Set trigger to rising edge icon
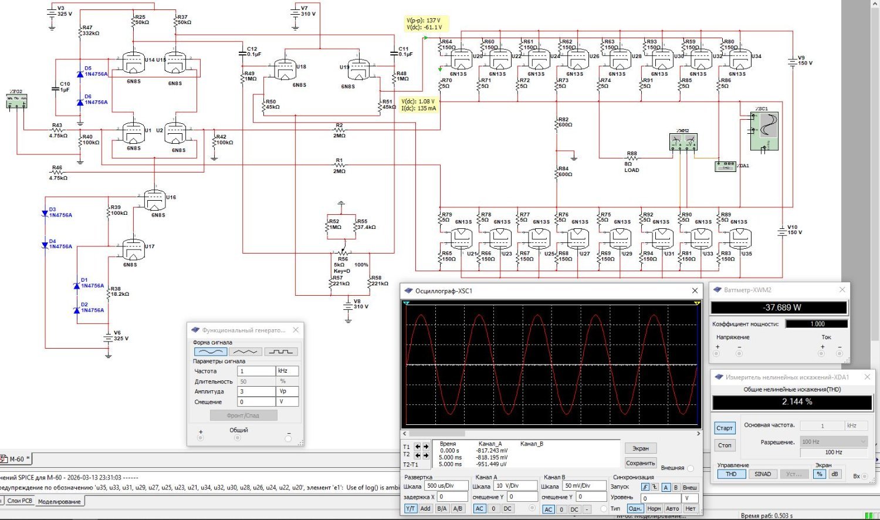 point(645,487)
